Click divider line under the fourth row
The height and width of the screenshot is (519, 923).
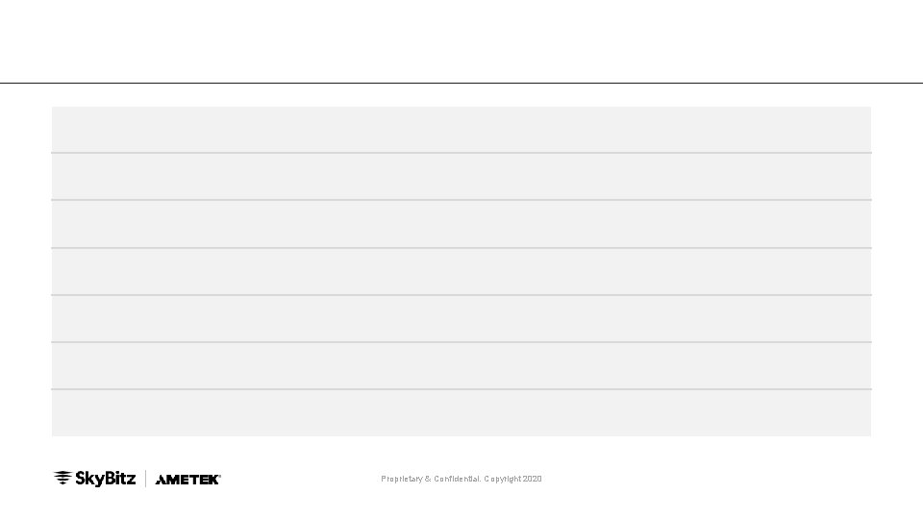[461, 295]
